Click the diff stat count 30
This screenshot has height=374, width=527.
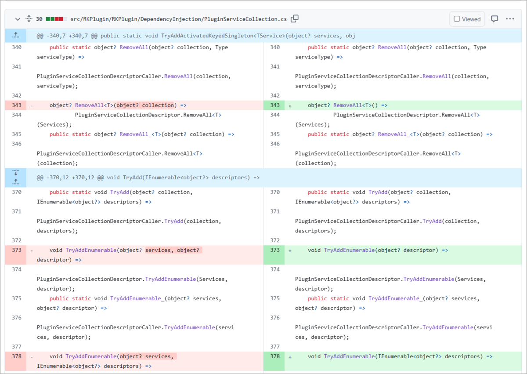point(39,19)
